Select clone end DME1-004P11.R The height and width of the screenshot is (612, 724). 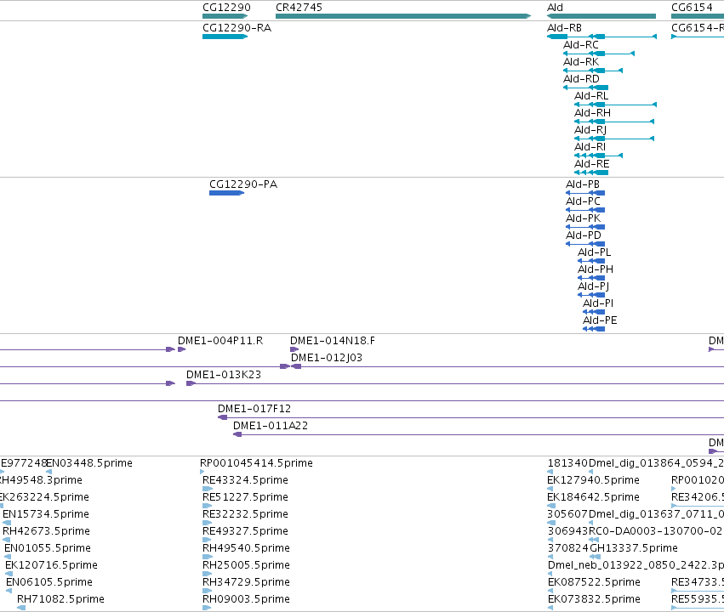pyautogui.click(x=181, y=349)
